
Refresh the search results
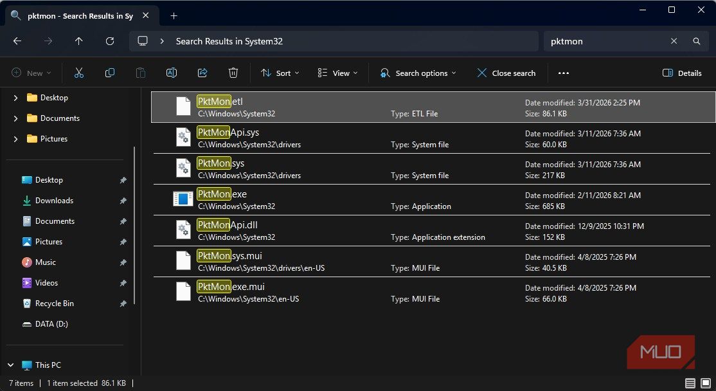point(110,41)
